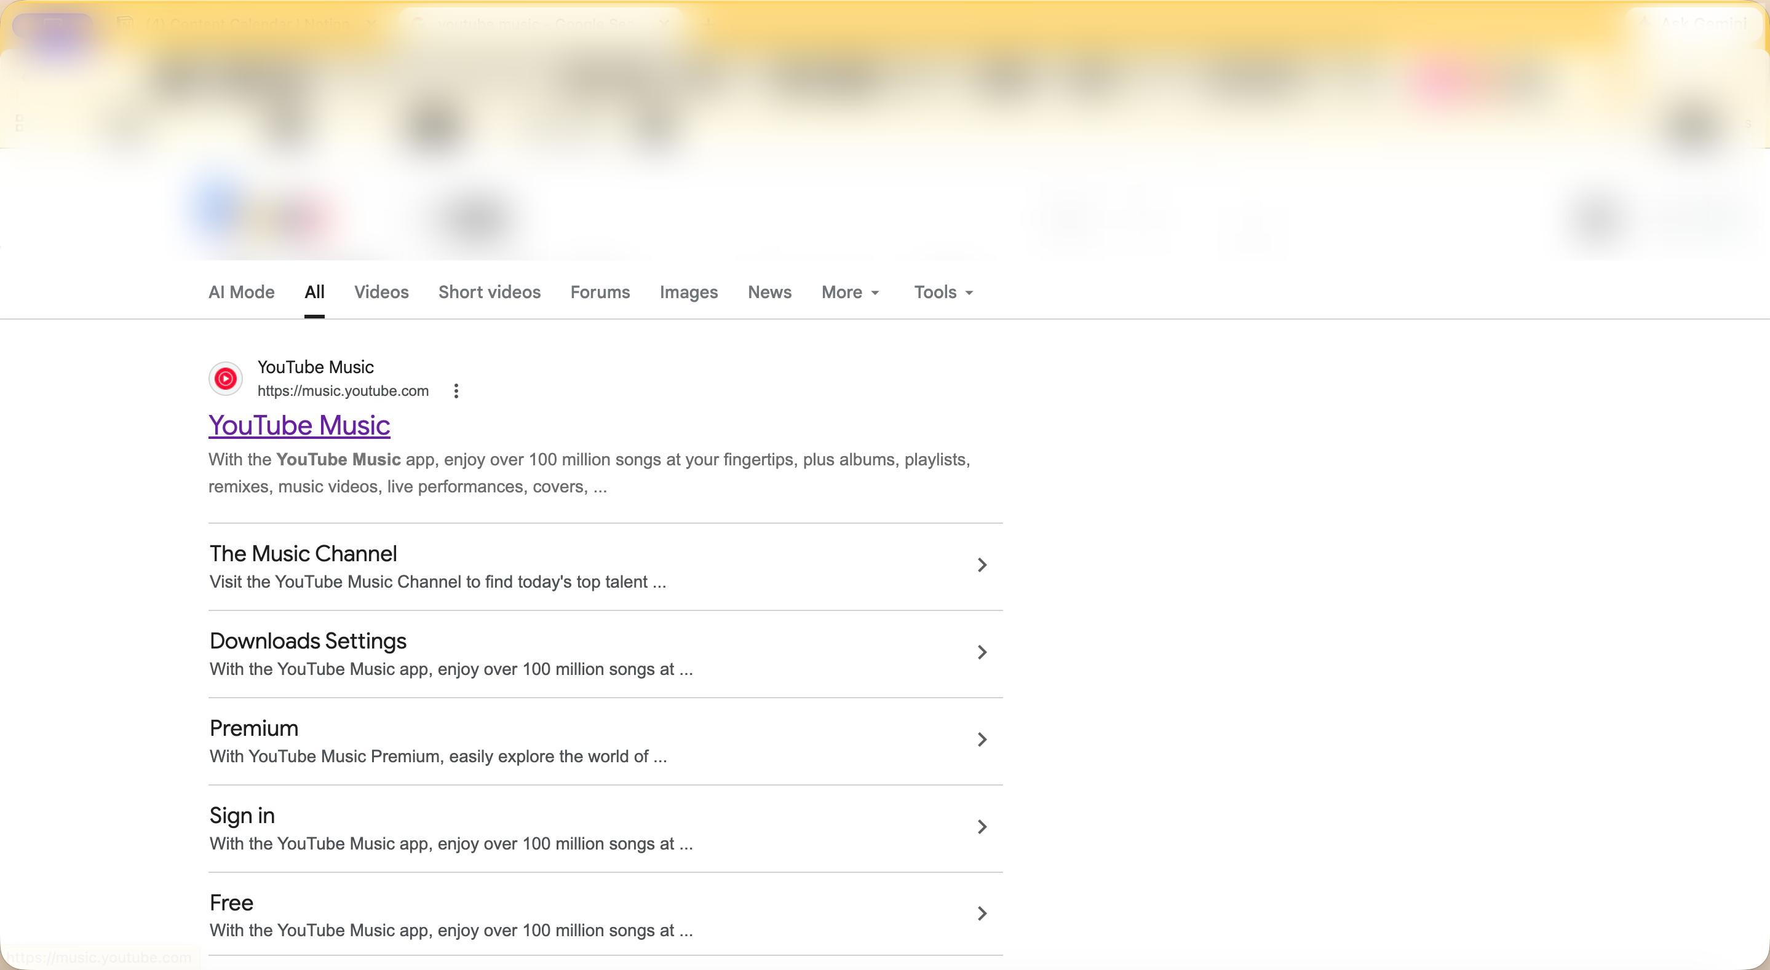Open the Short videos tab

click(x=489, y=292)
